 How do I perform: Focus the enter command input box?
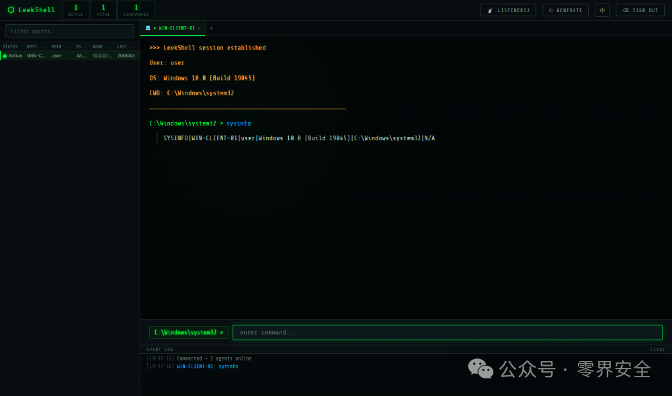448,333
